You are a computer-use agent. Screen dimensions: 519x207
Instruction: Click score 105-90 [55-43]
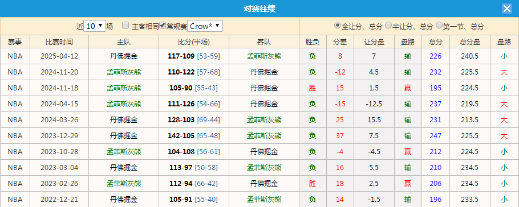[194, 88]
